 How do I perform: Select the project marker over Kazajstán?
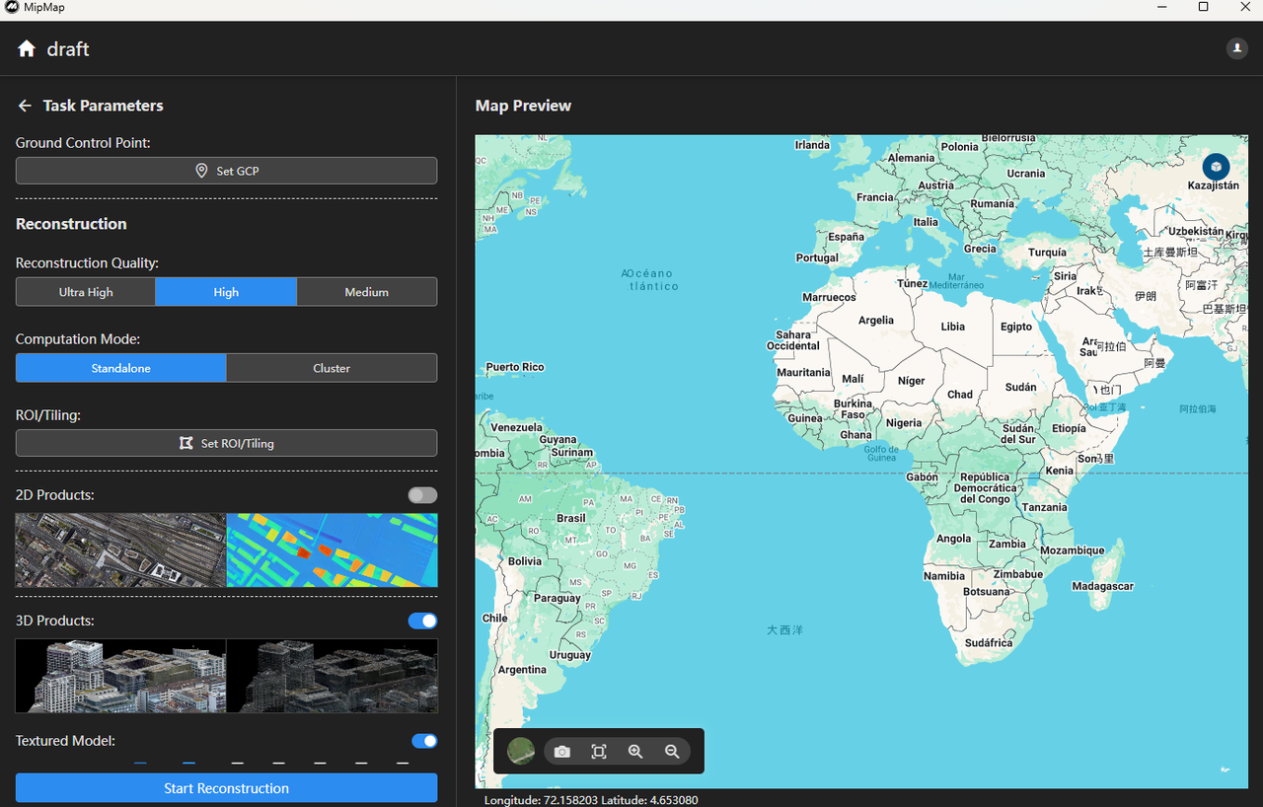1216,167
